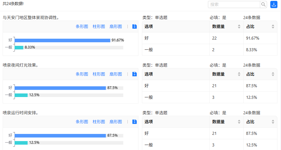Image resolution: width=281 pixels, height=150 pixels.
Task: Switch first chart to 柱形图
Action: (x=99, y=26)
